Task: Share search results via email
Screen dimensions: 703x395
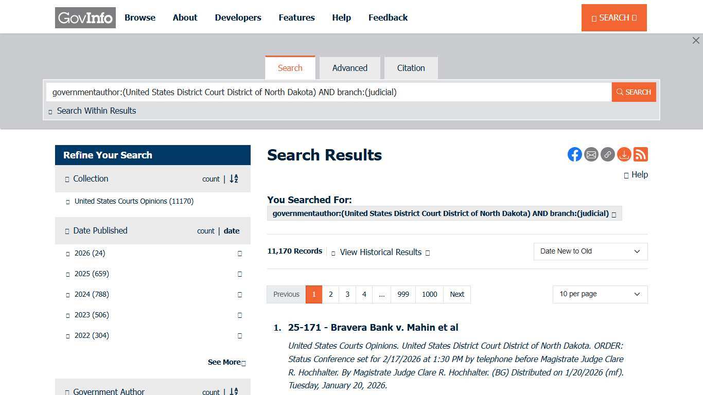Action: tap(591, 154)
